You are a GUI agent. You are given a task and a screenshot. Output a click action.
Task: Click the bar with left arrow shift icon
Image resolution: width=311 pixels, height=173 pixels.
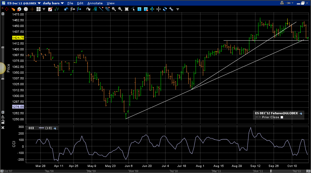73,9
